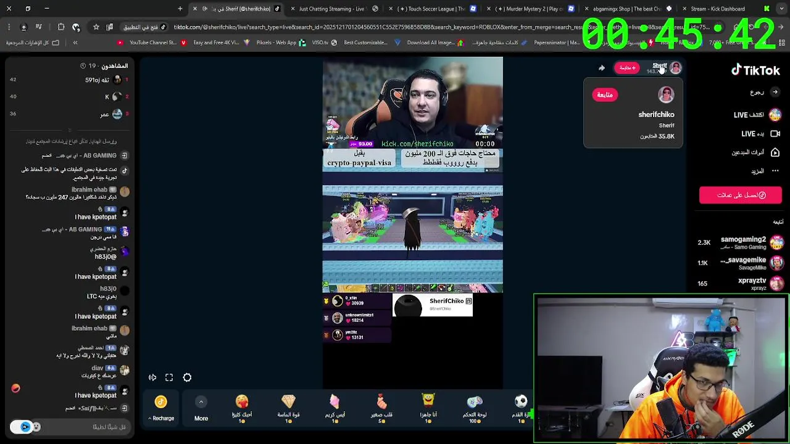The height and width of the screenshot is (444, 790).
Task: Switch to the Touch Soccer League tab
Action: [432, 9]
